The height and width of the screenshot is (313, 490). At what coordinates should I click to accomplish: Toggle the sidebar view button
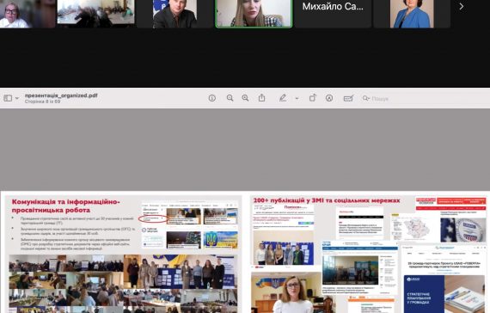point(8,98)
